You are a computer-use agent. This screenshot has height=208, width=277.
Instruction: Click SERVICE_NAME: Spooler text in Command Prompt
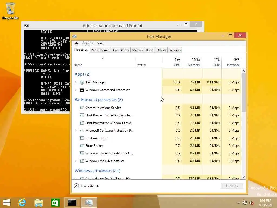click(46, 71)
